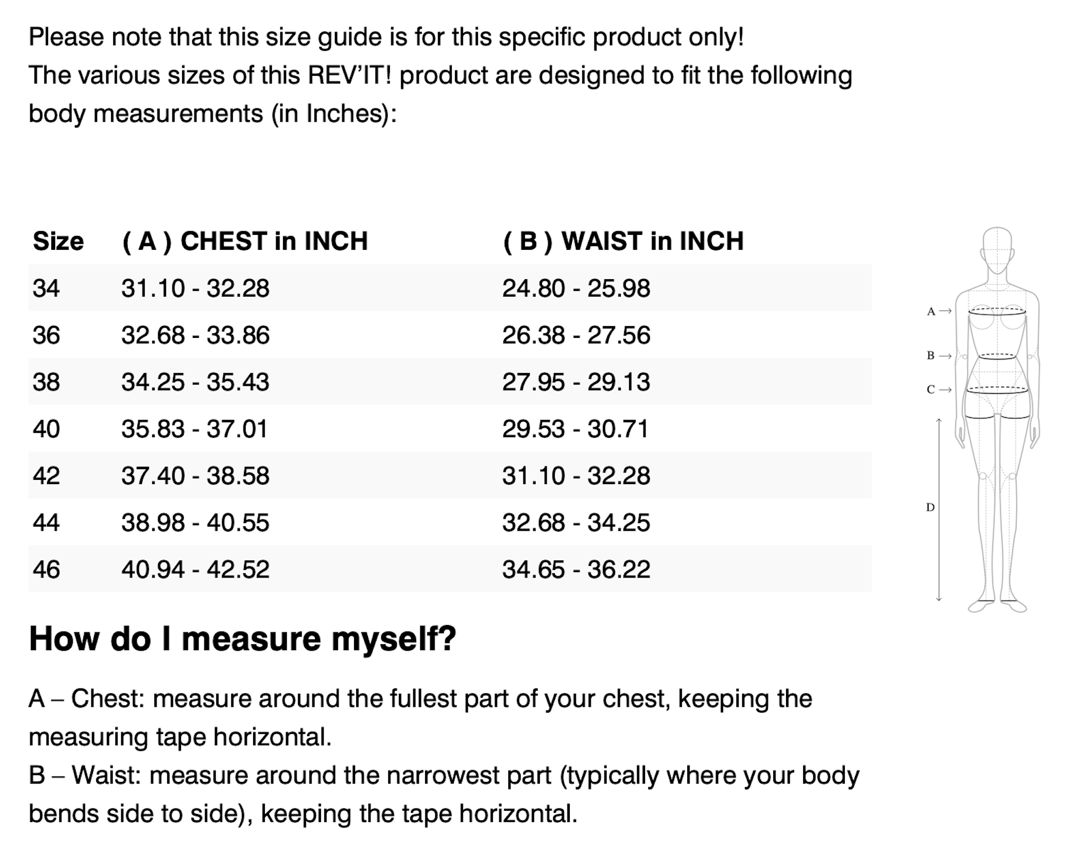
Task: Click the (B) WAIST in INCH header
Action: click(623, 241)
